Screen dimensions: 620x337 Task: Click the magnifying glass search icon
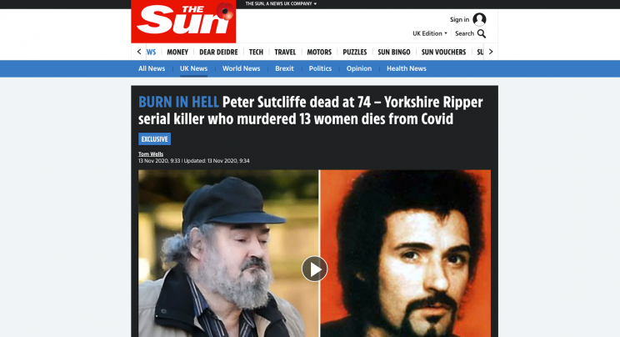coord(481,33)
